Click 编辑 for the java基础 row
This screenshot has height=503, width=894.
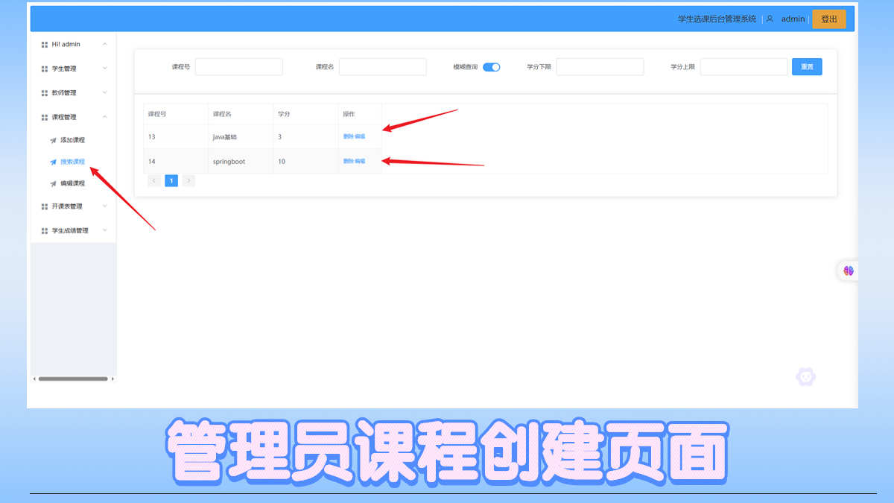click(x=360, y=137)
